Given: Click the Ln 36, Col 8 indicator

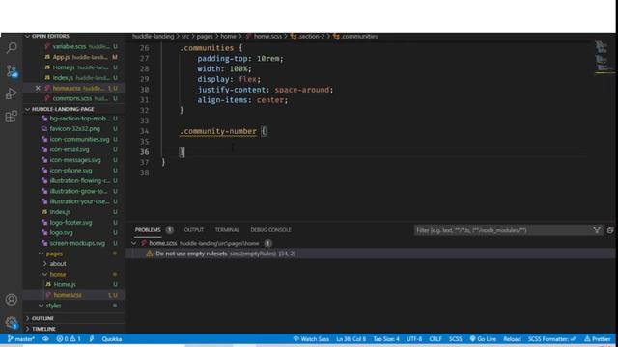Looking at the screenshot, I should click(x=351, y=339).
